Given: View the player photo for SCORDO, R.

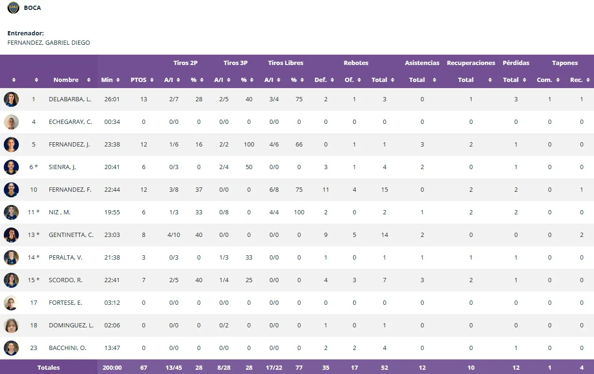Looking at the screenshot, I should [11, 280].
